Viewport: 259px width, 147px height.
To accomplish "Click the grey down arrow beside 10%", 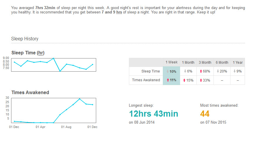I will (168, 71).
